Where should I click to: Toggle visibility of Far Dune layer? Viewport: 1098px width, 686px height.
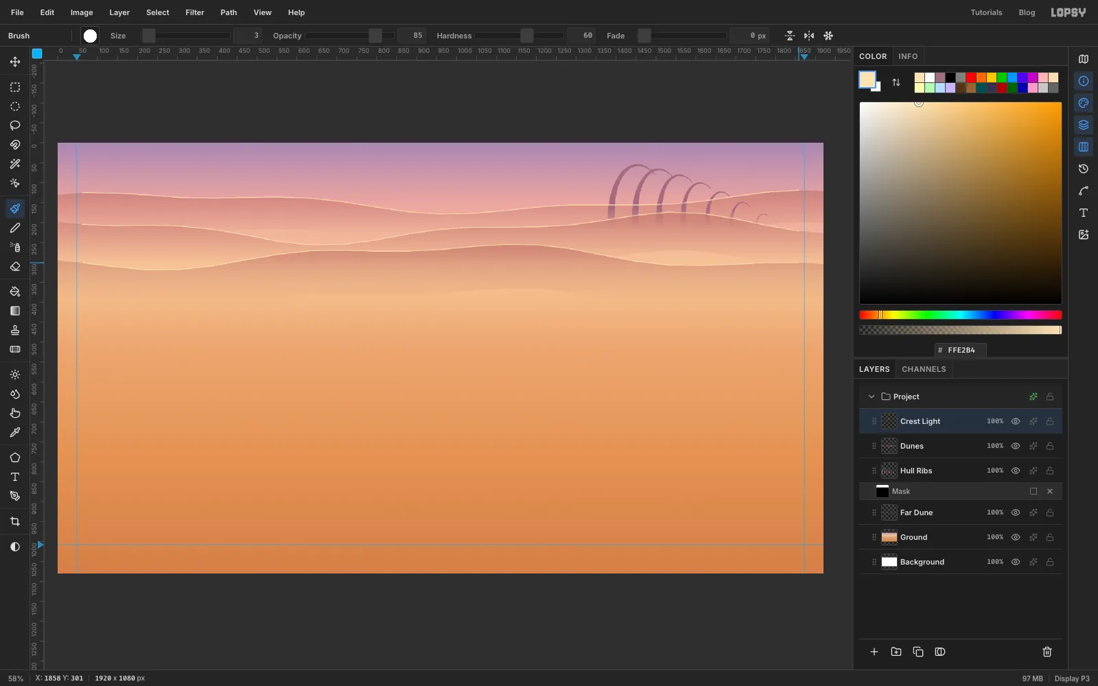[x=1016, y=512]
